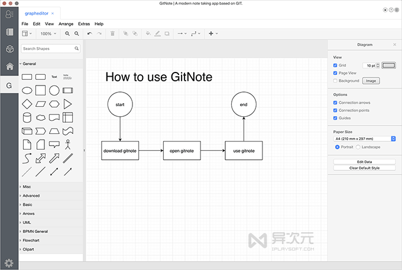402x270 pixels.
Task: Open the File menu
Action: coord(25,24)
